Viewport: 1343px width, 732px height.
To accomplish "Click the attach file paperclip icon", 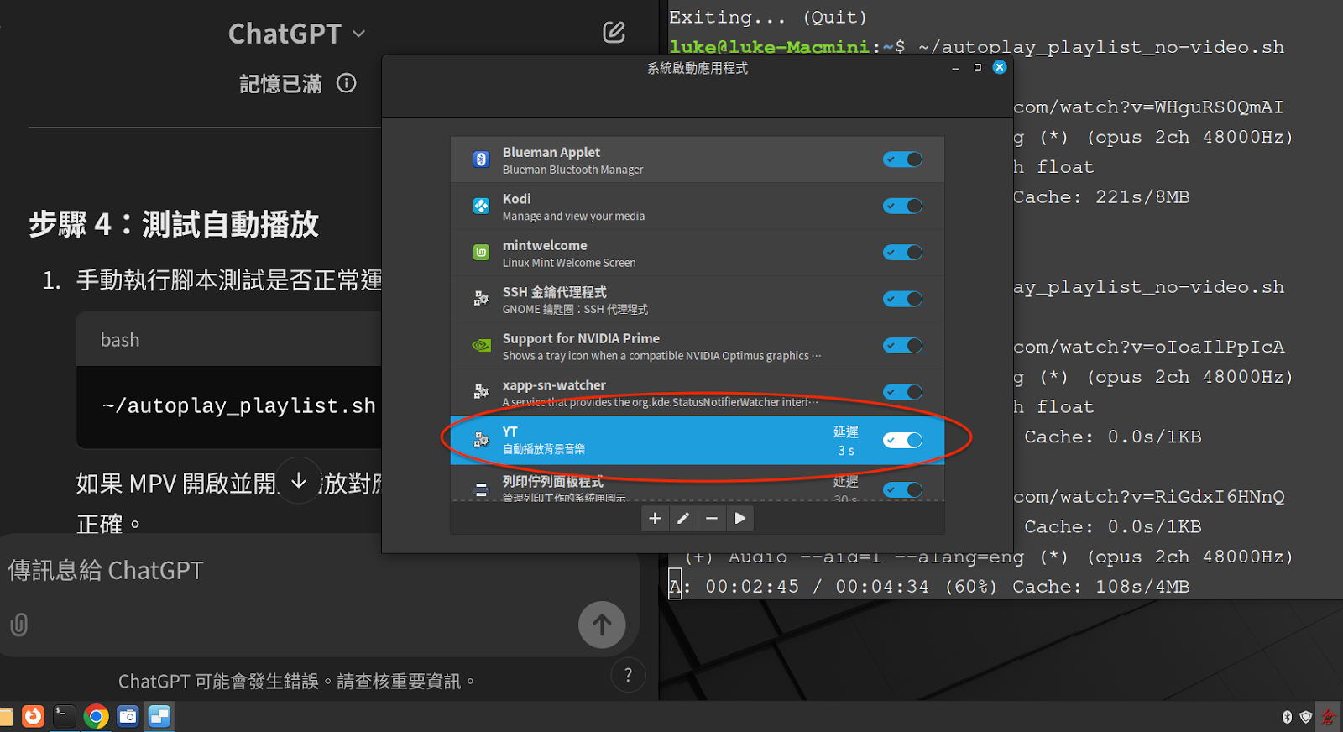I will (19, 625).
